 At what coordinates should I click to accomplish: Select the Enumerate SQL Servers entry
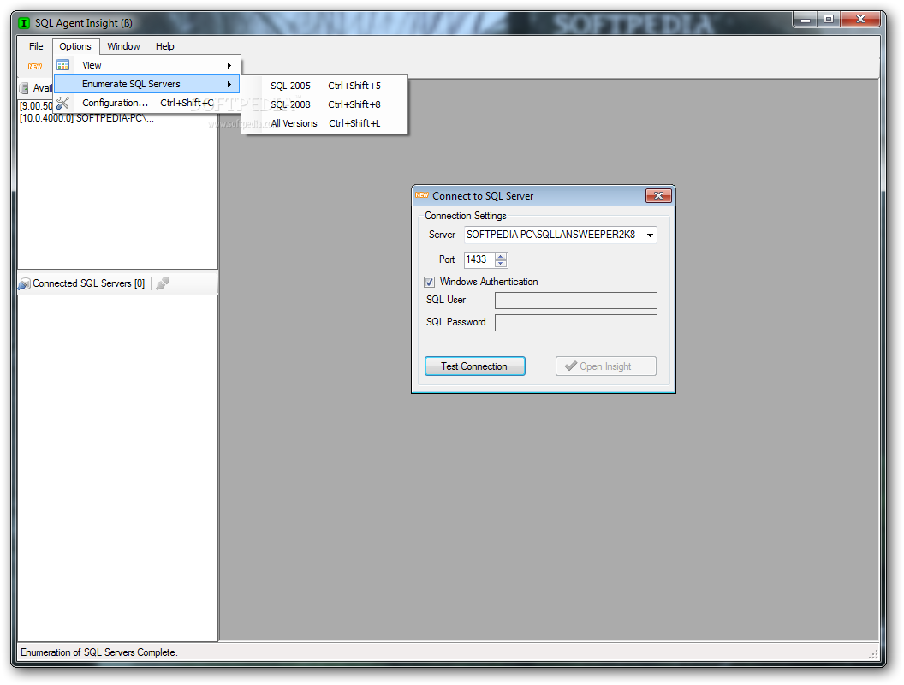tap(147, 84)
